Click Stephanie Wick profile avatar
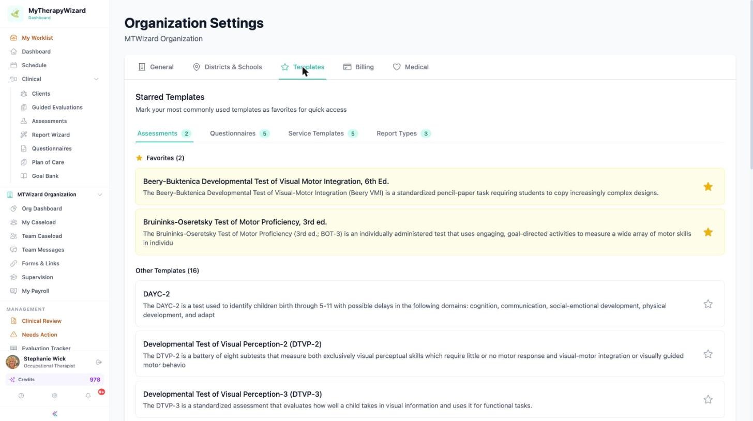This screenshot has height=421, width=753. (13, 362)
